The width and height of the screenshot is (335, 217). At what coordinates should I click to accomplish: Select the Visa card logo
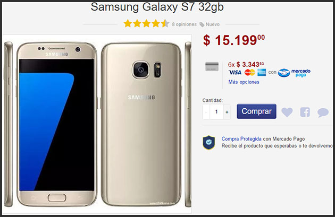coord(235,73)
